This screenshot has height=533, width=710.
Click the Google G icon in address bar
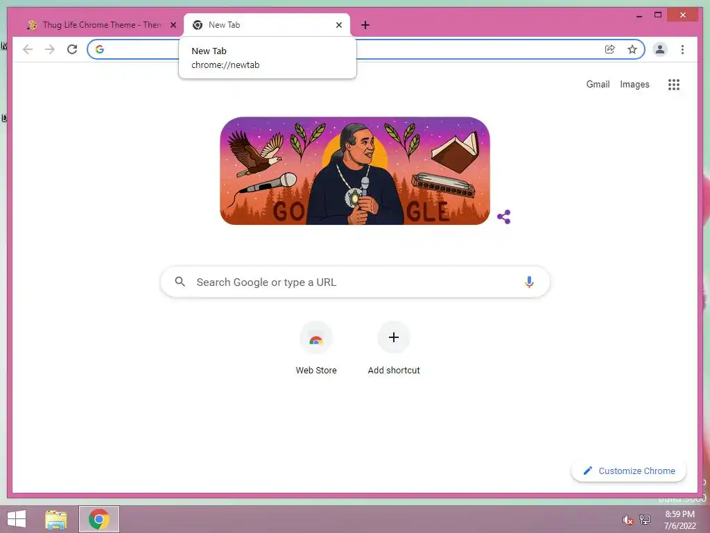(x=100, y=49)
